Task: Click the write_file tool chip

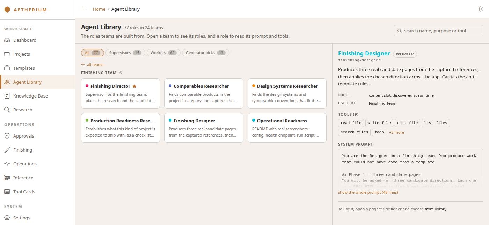Action: (379, 123)
